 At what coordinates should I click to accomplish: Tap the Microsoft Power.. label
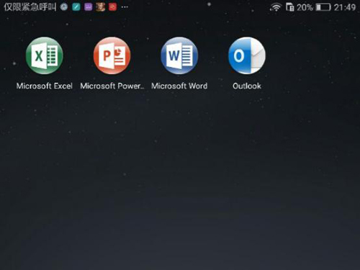pyautogui.click(x=112, y=86)
